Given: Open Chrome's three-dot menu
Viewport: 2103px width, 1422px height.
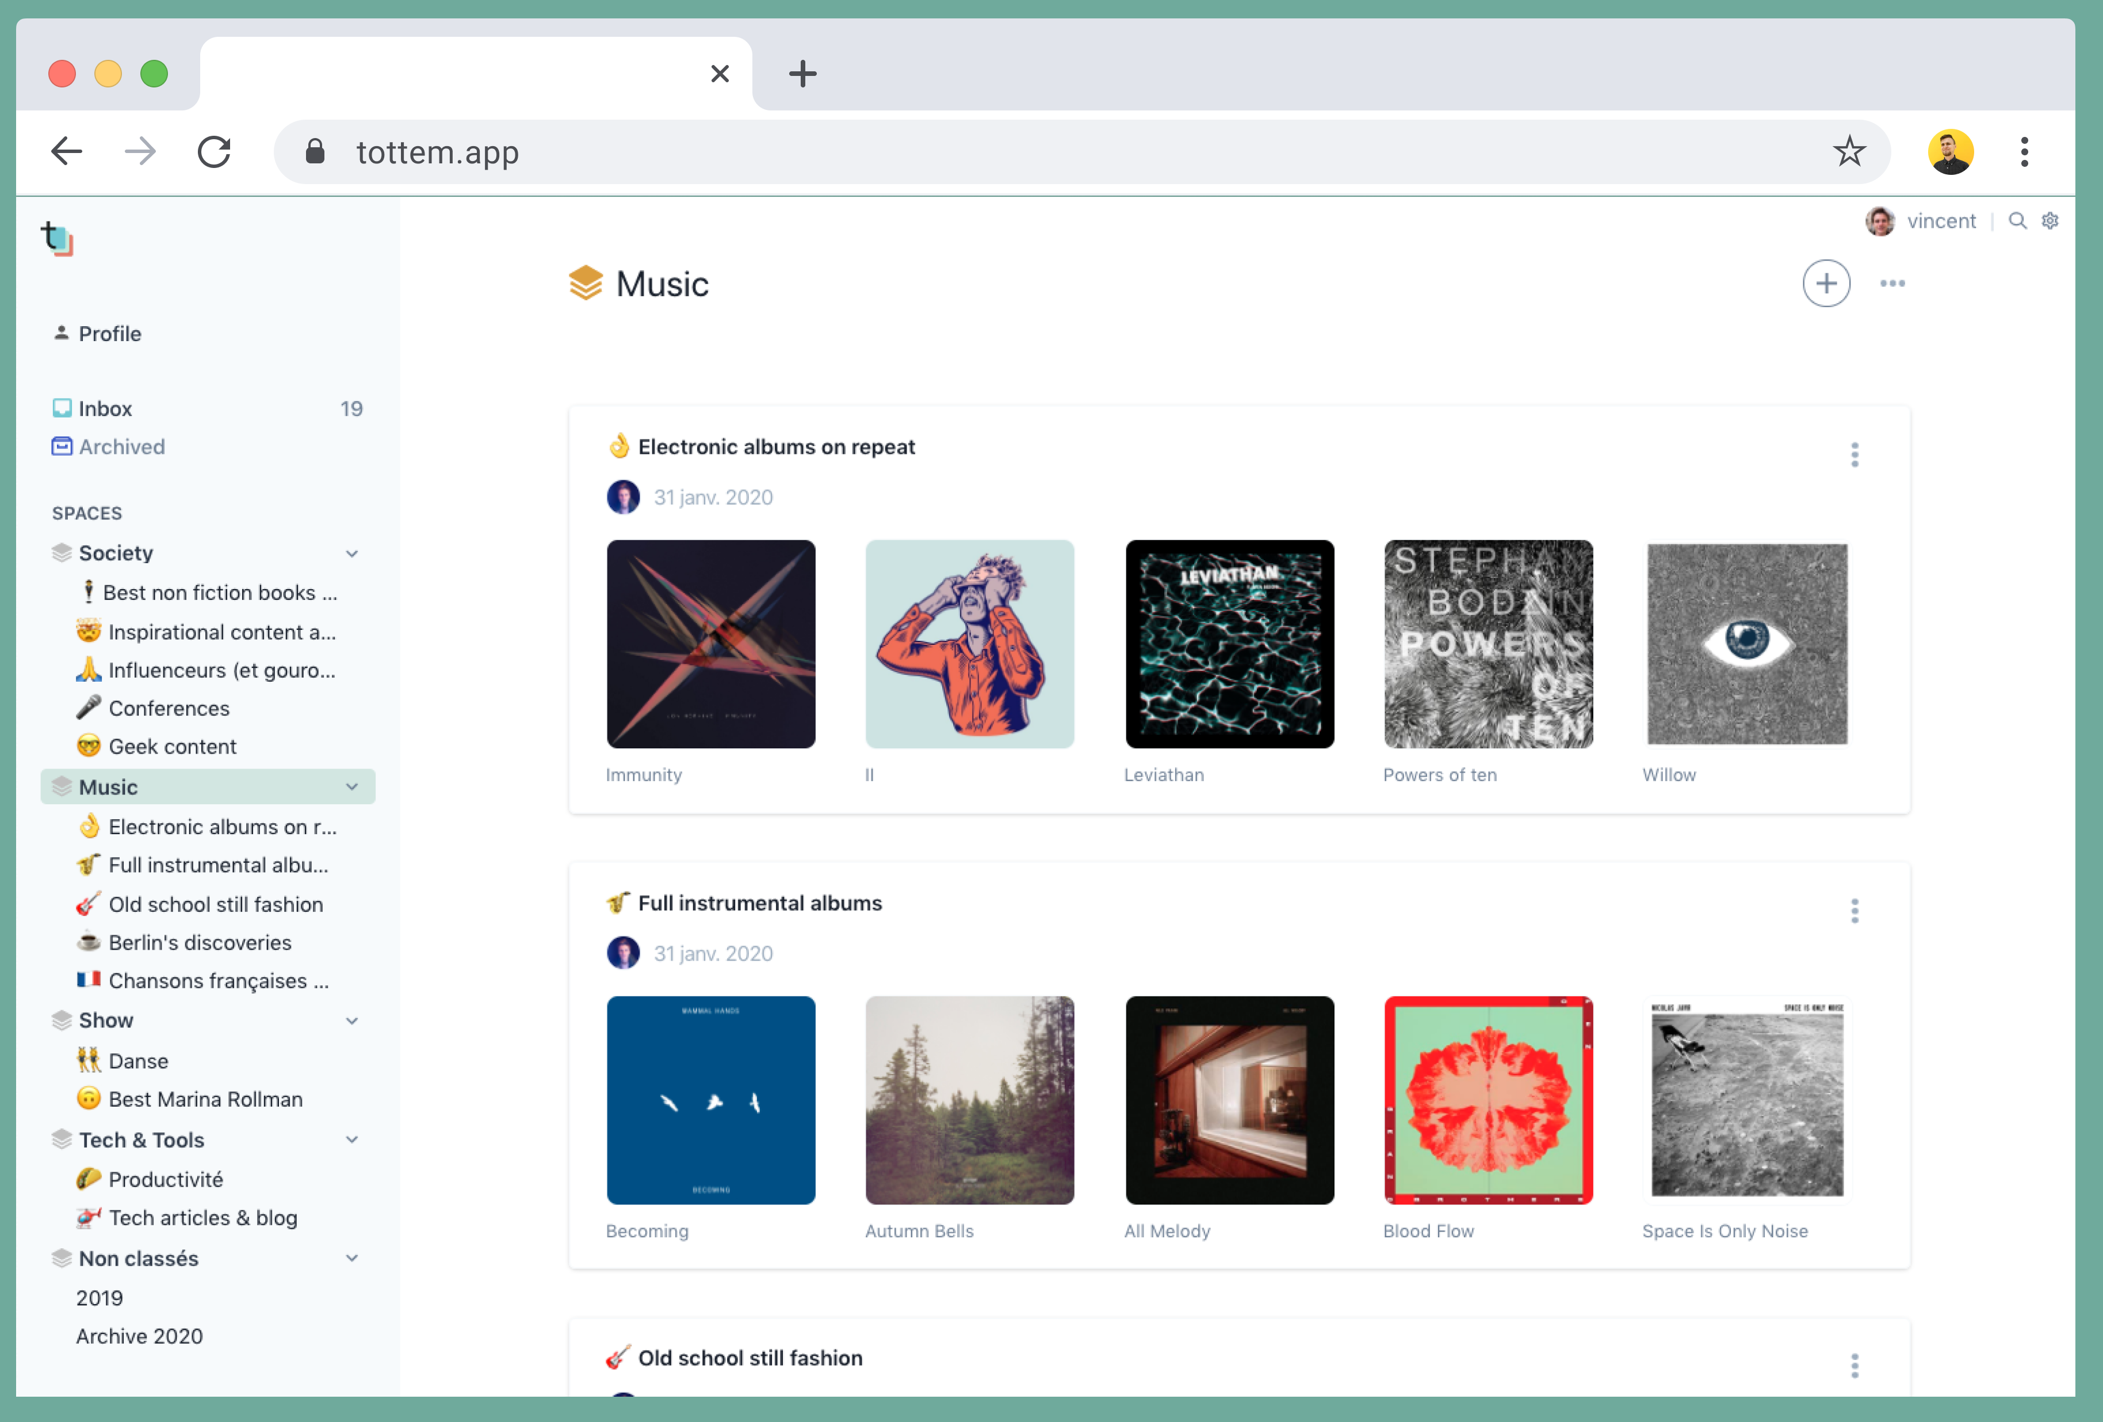Looking at the screenshot, I should [2024, 151].
